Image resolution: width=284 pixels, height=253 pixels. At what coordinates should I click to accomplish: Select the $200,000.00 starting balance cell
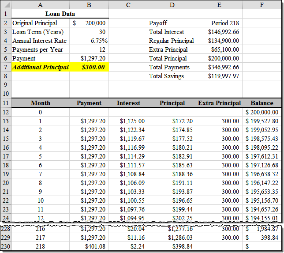point(262,112)
